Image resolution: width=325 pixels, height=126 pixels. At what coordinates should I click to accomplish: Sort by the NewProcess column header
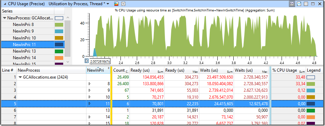(x=51, y=70)
